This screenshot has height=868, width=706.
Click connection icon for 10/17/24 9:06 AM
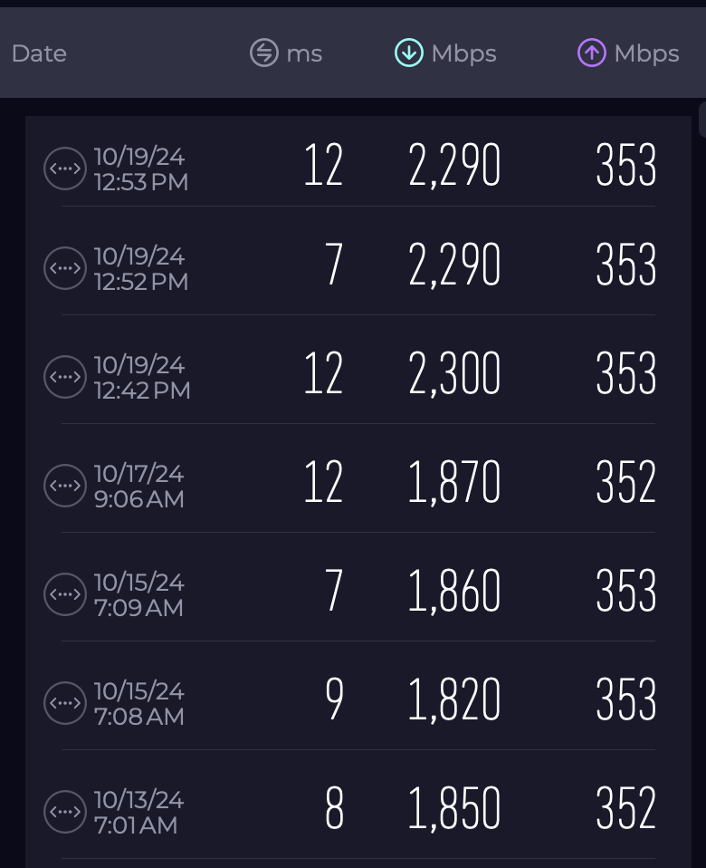click(65, 486)
